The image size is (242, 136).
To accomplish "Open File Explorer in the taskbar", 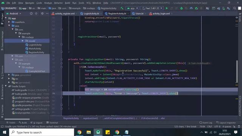I will coord(89,132).
